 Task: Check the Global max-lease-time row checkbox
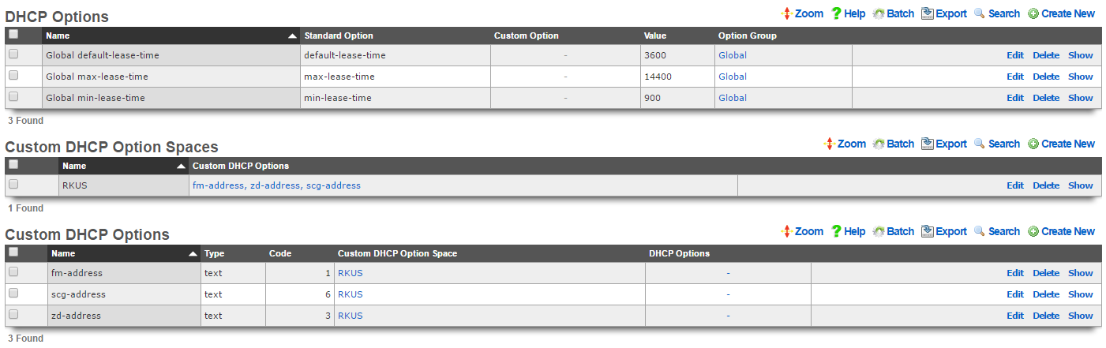(13, 76)
